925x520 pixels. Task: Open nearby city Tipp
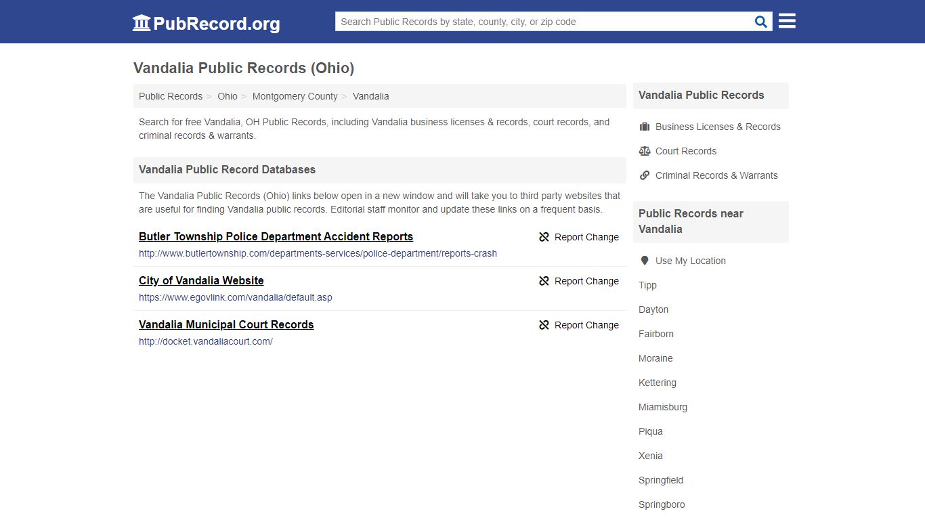coord(647,285)
